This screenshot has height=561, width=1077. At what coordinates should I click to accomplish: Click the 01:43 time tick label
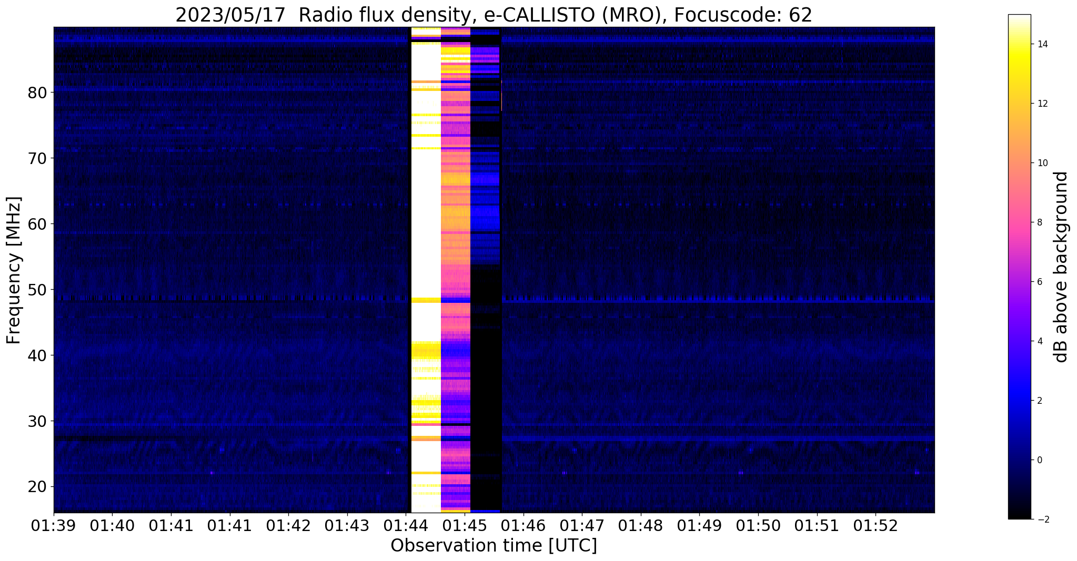pos(347,525)
